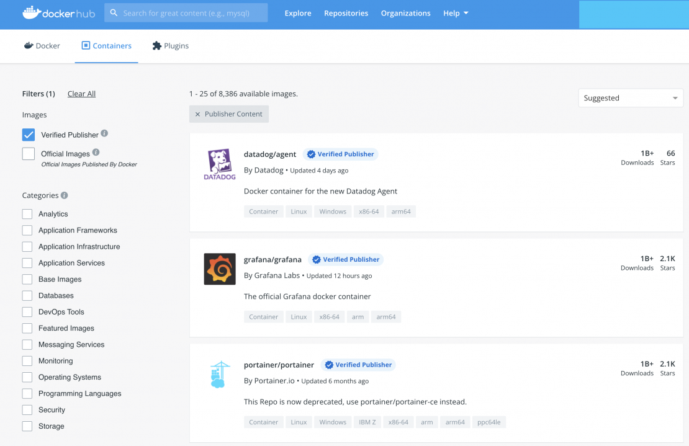This screenshot has height=446, width=689.
Task: Click the Clear All filters link
Action: [81, 94]
